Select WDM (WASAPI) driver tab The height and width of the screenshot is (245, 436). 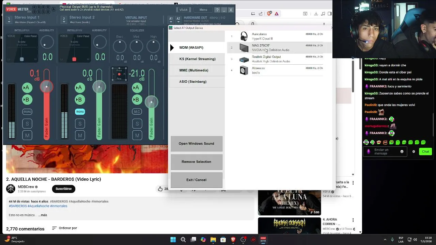click(197, 48)
